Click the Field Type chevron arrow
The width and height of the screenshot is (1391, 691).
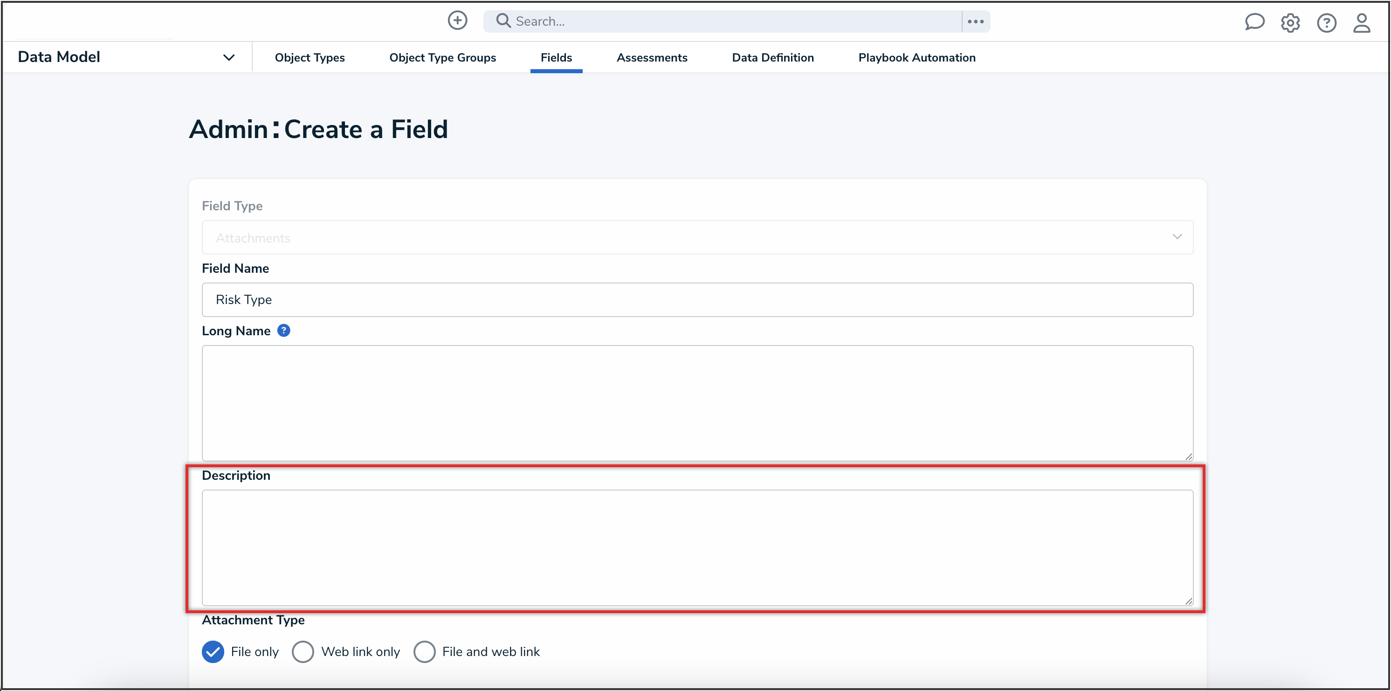[1178, 237]
